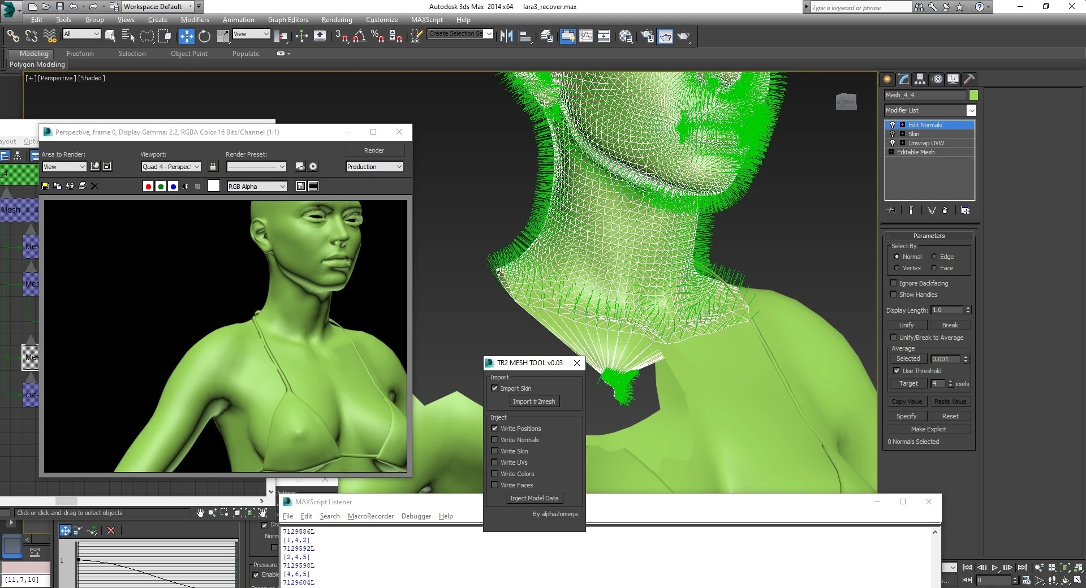Save the scene file from quick toolbar

59,7
